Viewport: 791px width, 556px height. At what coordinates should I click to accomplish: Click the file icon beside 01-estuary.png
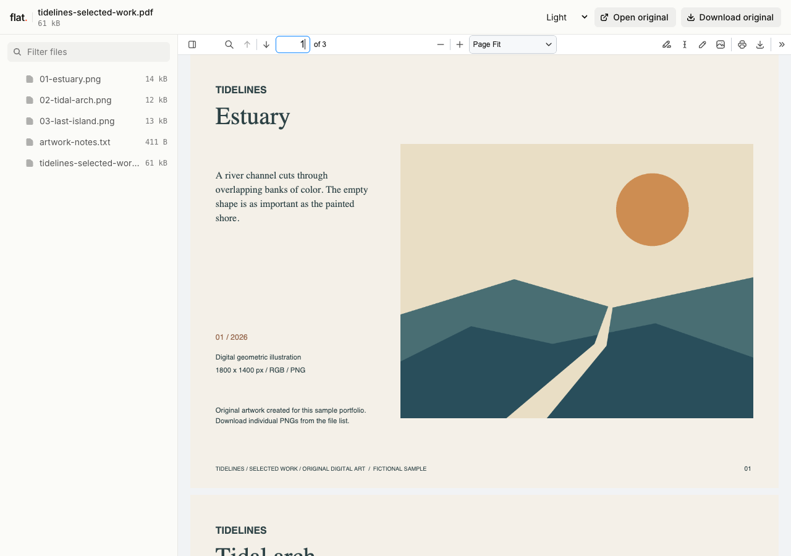click(x=30, y=79)
